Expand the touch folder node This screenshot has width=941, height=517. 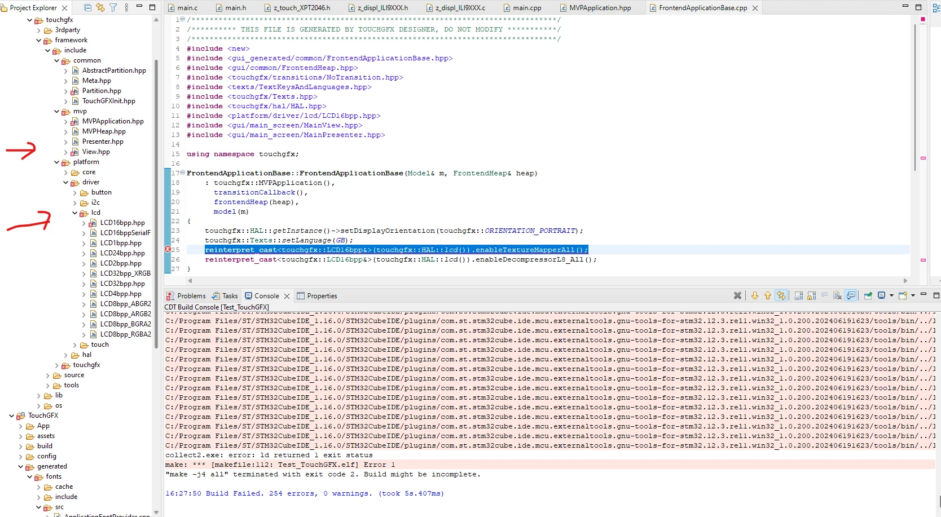click(75, 344)
